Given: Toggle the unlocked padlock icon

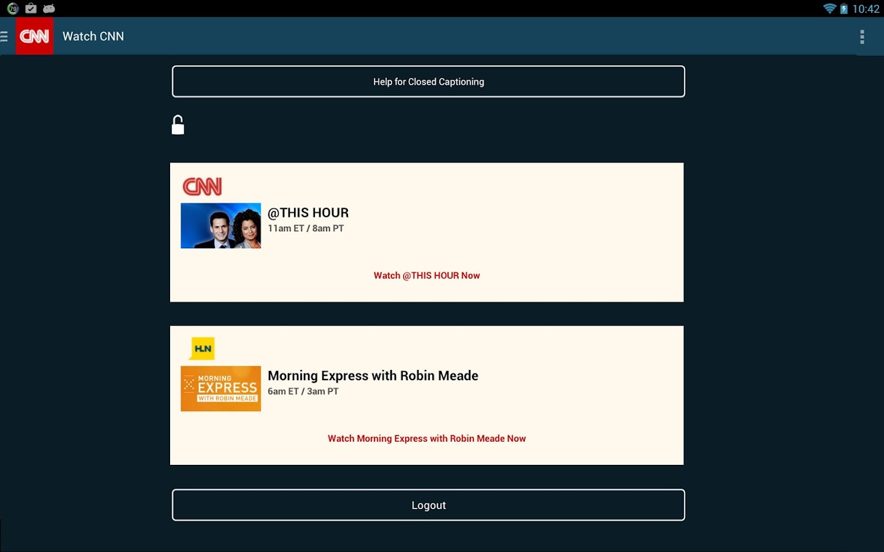Looking at the screenshot, I should pyautogui.click(x=178, y=125).
